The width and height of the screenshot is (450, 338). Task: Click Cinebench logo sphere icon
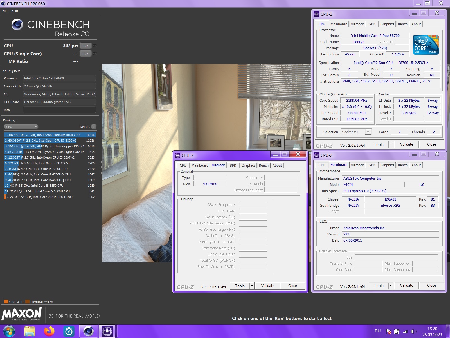17,25
